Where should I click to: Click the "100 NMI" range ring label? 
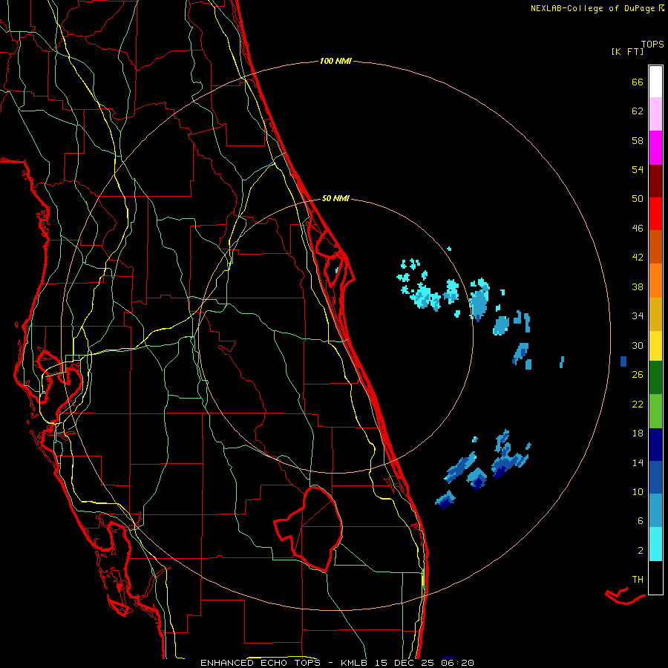point(335,61)
